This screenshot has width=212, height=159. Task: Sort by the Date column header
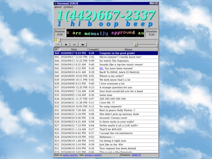74,49
